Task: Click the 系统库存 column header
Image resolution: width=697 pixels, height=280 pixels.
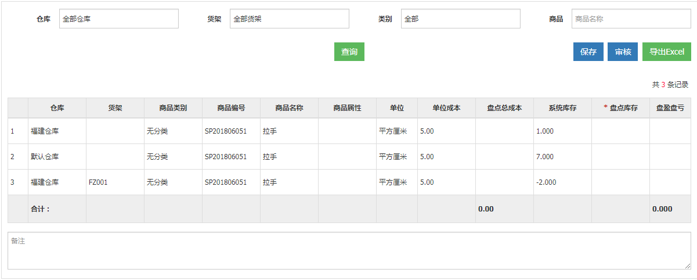Action: click(x=562, y=108)
